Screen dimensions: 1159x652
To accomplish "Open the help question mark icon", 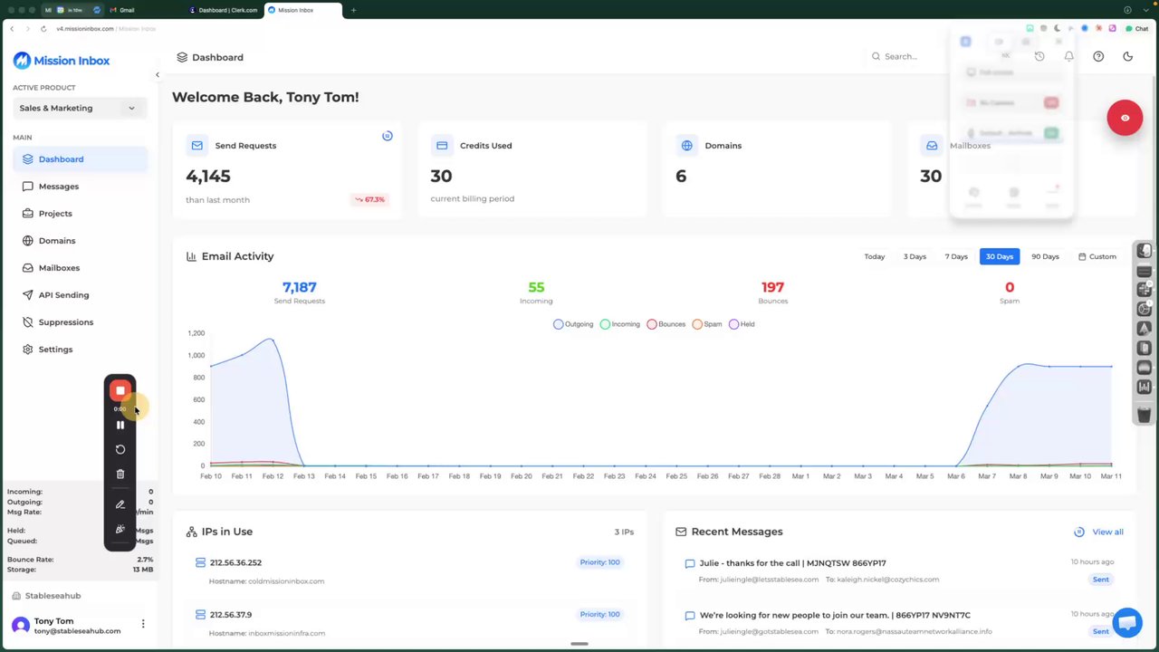I will (x=1098, y=56).
